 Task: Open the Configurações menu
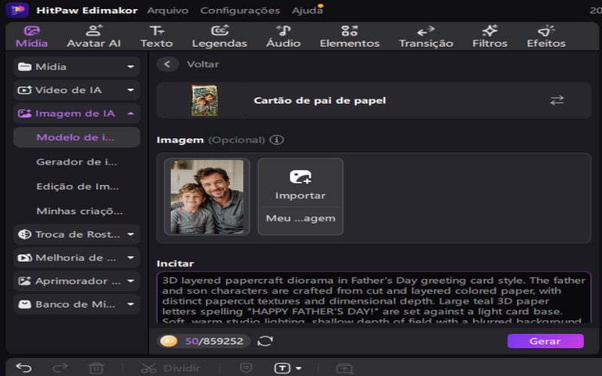click(240, 11)
